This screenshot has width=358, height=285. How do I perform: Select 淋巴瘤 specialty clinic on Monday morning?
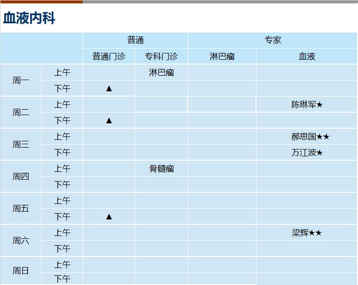pyautogui.click(x=161, y=72)
